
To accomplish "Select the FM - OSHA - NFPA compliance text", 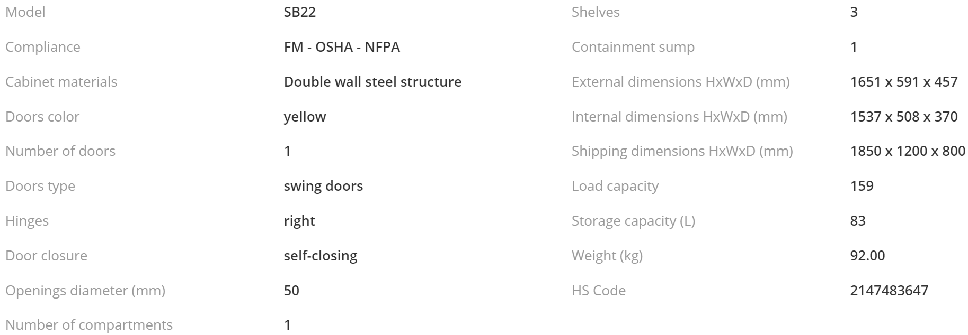I will pos(342,47).
